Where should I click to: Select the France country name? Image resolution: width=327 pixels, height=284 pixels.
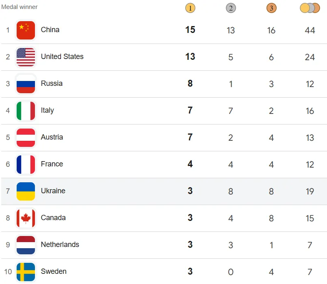[52, 164]
